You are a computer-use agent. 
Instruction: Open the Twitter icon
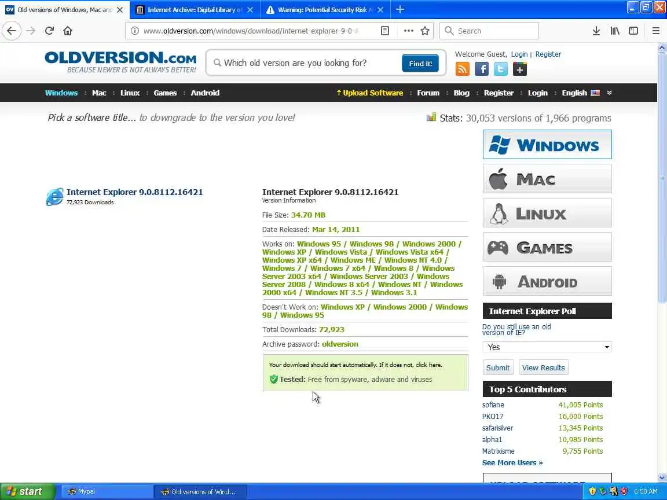coord(501,69)
